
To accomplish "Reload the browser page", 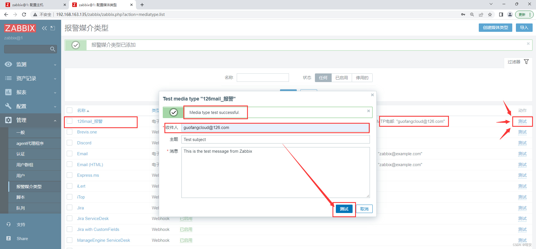I will pyautogui.click(x=24, y=15).
